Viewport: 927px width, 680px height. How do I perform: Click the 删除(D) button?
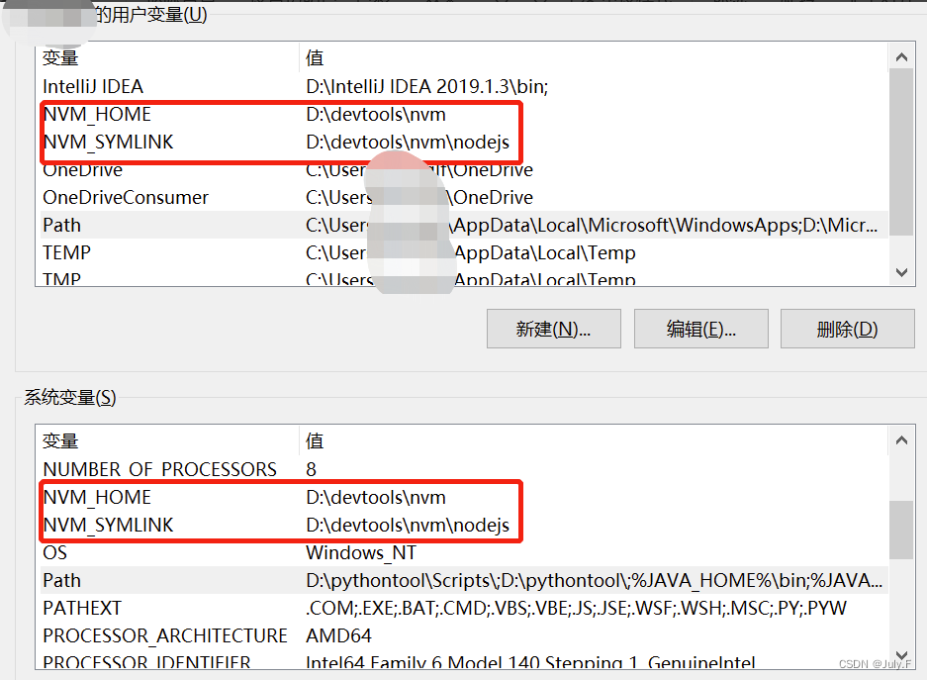848,329
